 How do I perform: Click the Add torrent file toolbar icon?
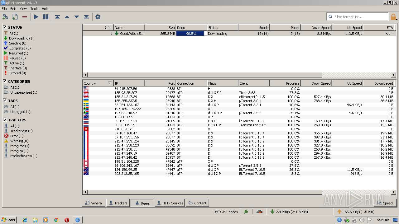tap(15, 17)
